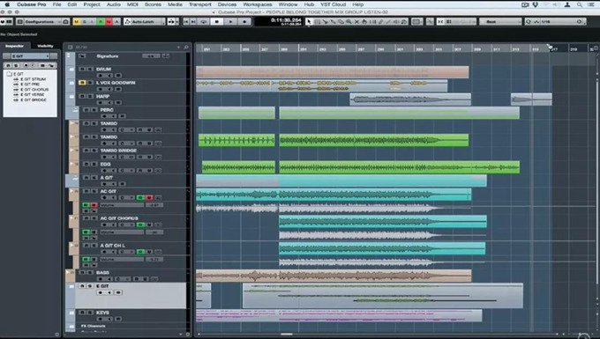Viewport: 600px width, 339px height.
Task: Deactivate all Mute states (yellow M)
Action: tap(76, 22)
